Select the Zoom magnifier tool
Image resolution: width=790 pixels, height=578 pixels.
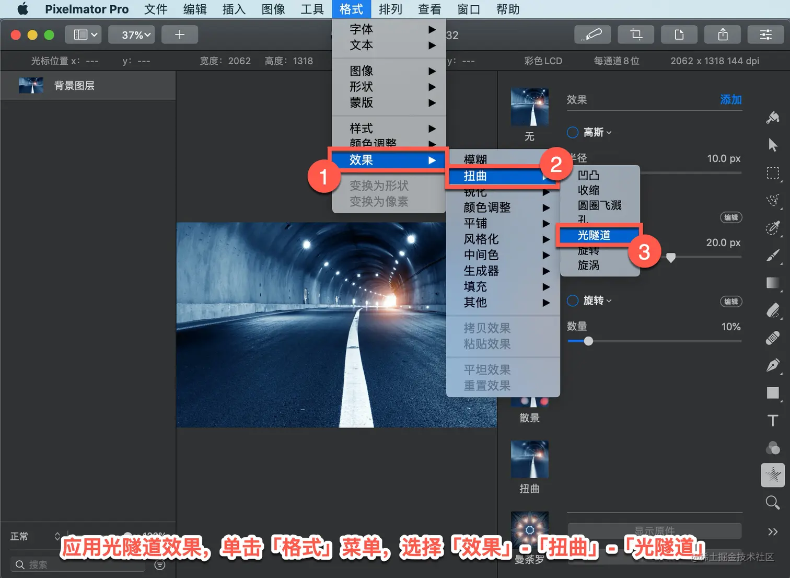[773, 503]
